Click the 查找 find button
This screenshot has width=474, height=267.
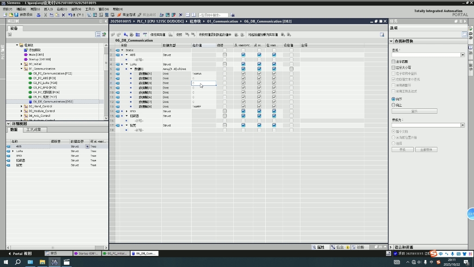pos(414,111)
